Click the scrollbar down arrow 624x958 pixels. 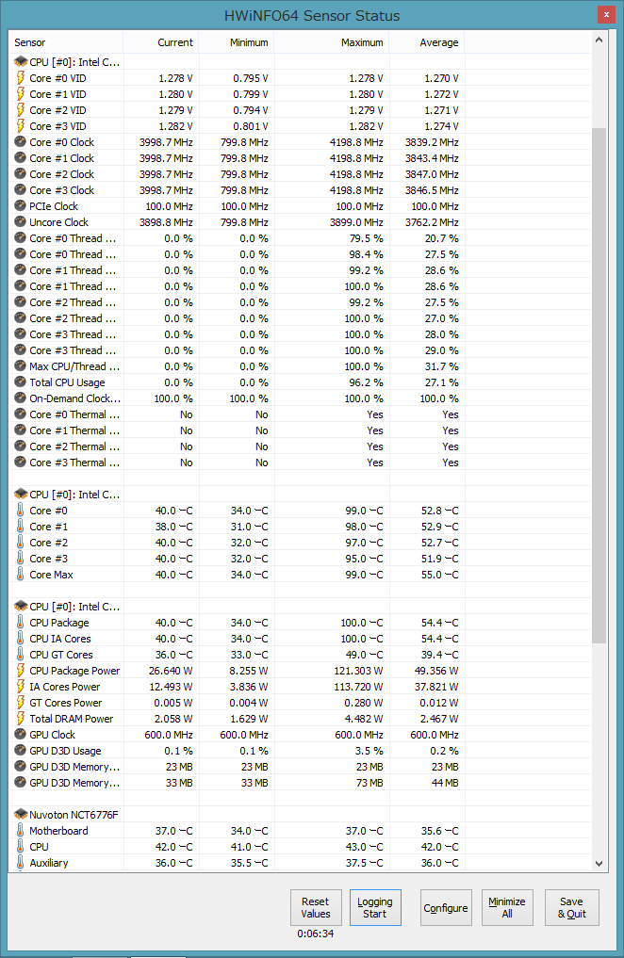(x=599, y=863)
